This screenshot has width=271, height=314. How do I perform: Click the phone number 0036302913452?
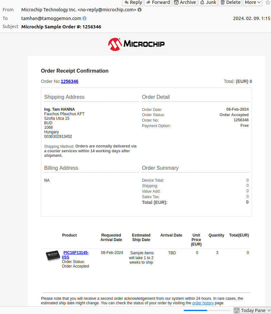click(58, 137)
